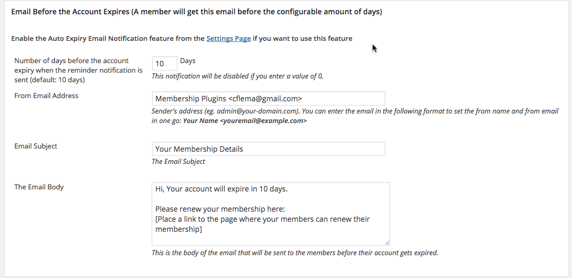Click the number of days input field
Screen dimensions: 572x278
click(x=164, y=64)
